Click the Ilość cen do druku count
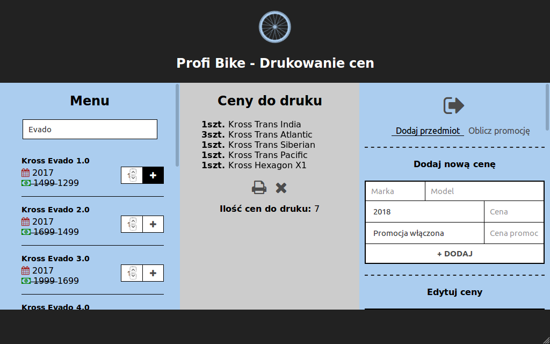 (270, 209)
